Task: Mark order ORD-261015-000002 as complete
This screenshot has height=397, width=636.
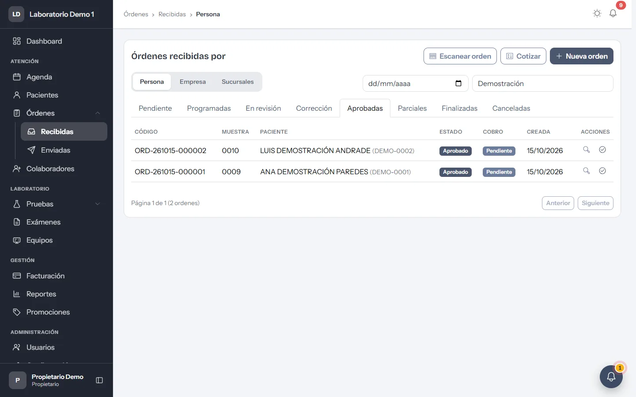Action: 602,150
